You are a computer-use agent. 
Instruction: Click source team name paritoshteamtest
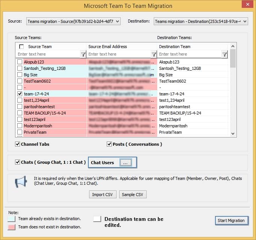coord(39,107)
